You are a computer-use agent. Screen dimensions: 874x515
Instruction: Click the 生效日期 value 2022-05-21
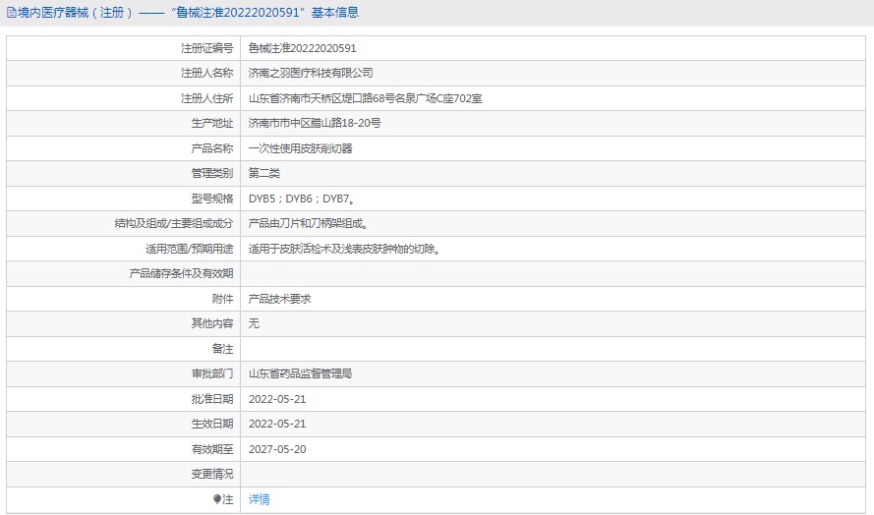pyautogui.click(x=277, y=424)
